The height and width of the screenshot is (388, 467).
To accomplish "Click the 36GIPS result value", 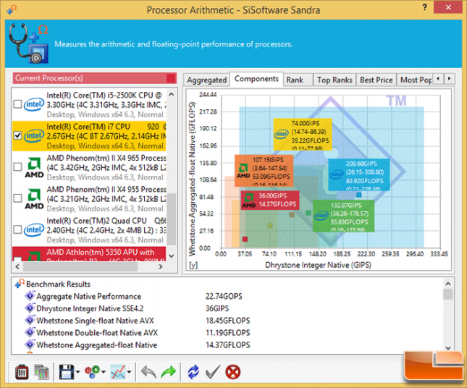I will pos(217,308).
